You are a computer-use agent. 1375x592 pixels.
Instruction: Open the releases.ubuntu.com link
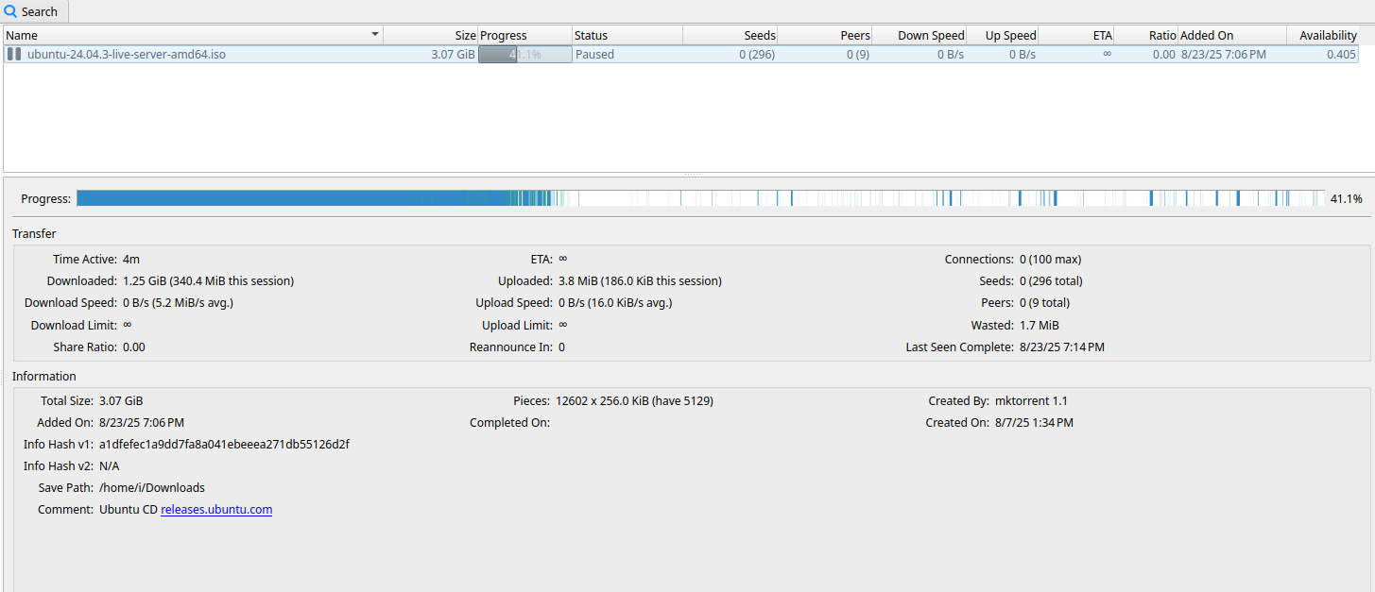(216, 510)
